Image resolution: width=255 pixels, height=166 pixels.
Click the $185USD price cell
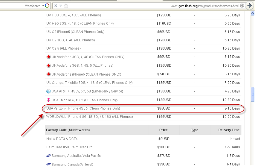pyautogui.click(x=164, y=83)
